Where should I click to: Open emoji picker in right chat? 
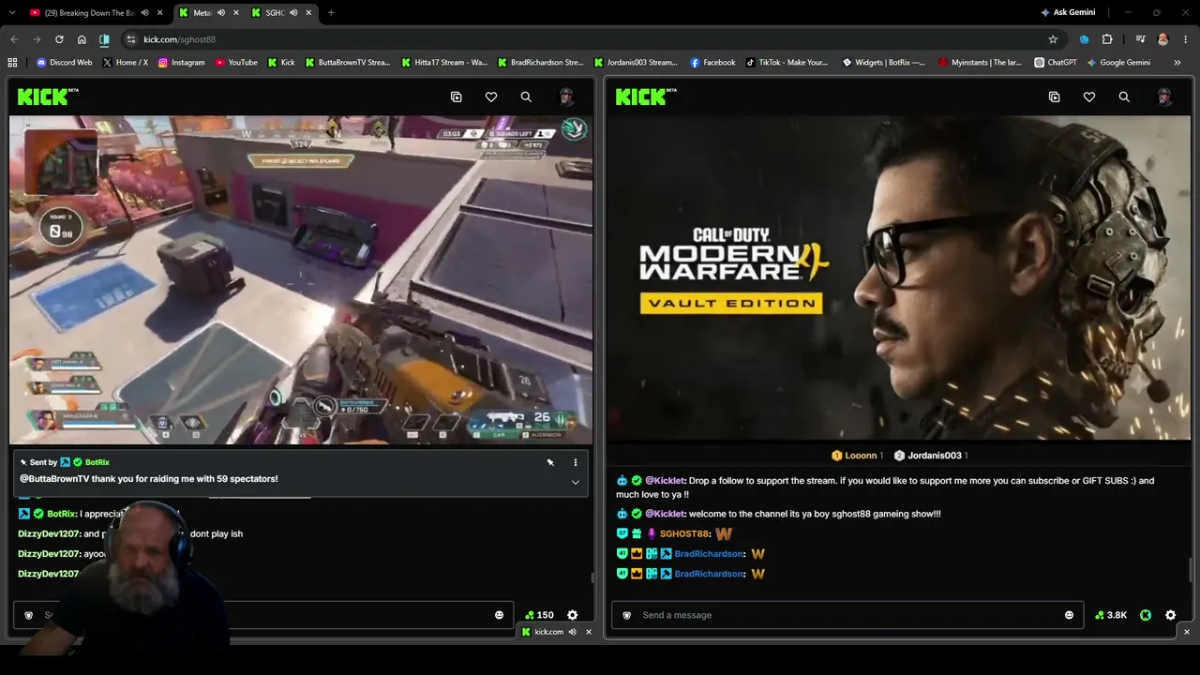click(1069, 615)
